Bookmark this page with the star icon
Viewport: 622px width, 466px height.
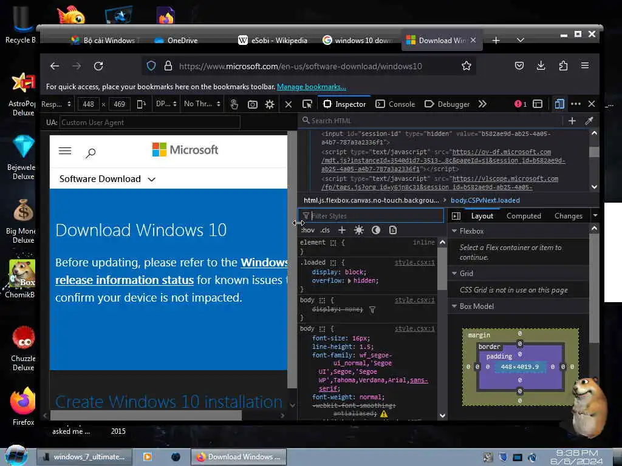(x=466, y=66)
